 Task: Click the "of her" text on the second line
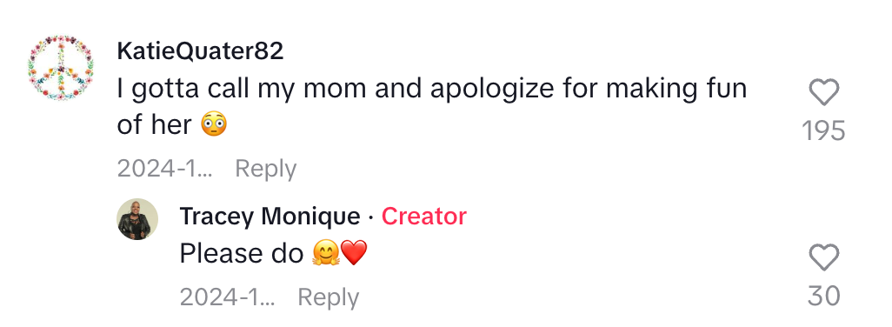click(x=154, y=124)
